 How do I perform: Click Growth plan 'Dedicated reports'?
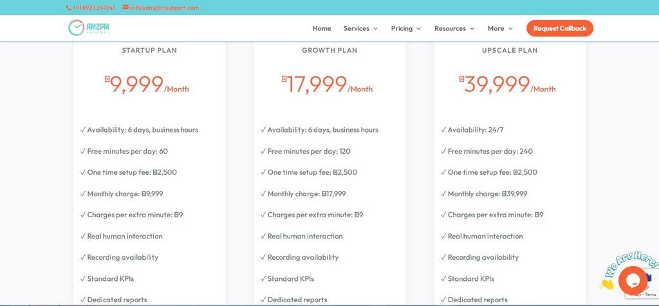pos(293,300)
